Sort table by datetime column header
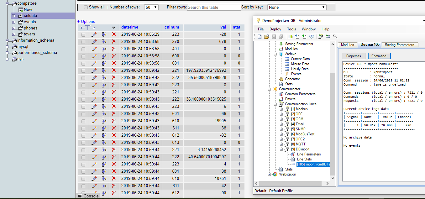 [130, 27]
